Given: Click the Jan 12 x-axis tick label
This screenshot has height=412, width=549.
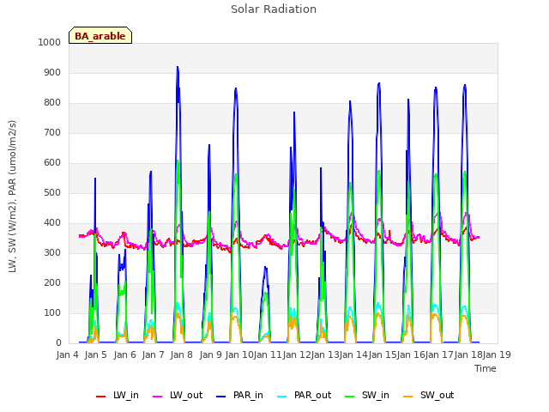Looking at the screenshot, I should [297, 354].
